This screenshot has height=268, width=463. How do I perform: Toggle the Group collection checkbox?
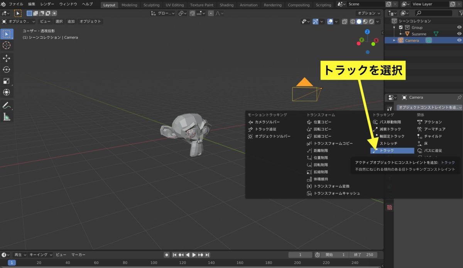coord(401,27)
